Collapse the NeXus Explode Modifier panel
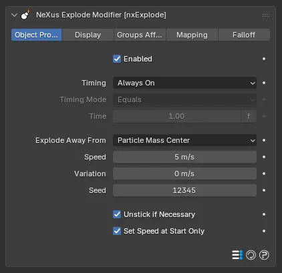 [14, 15]
